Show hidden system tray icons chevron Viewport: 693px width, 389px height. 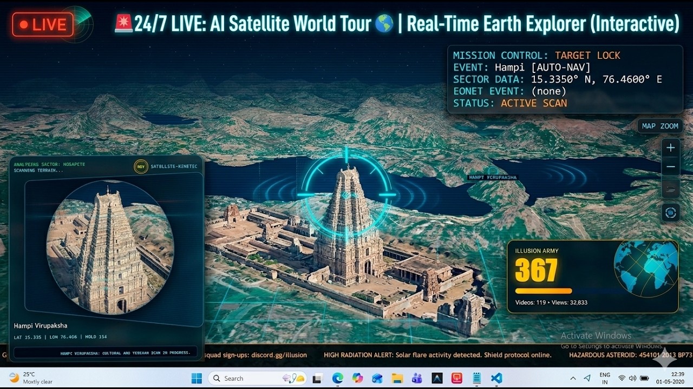573,378
